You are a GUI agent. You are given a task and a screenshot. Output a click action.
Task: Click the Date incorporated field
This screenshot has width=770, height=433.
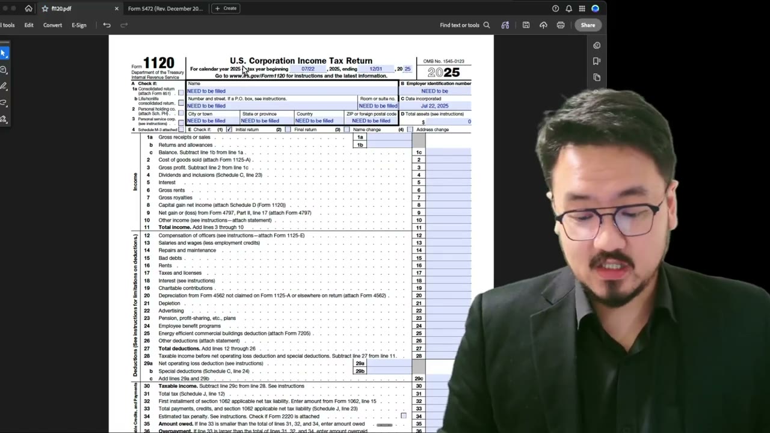[436, 106]
